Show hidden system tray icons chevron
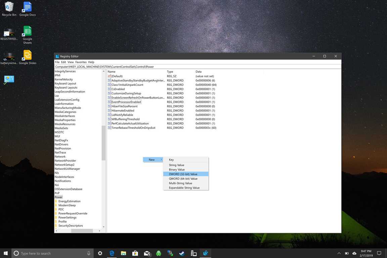The height and width of the screenshot is (258, 387). coord(339,253)
